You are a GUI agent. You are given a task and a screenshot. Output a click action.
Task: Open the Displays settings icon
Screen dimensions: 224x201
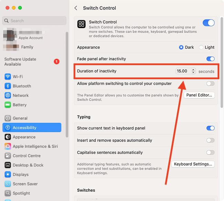(x=8, y=175)
